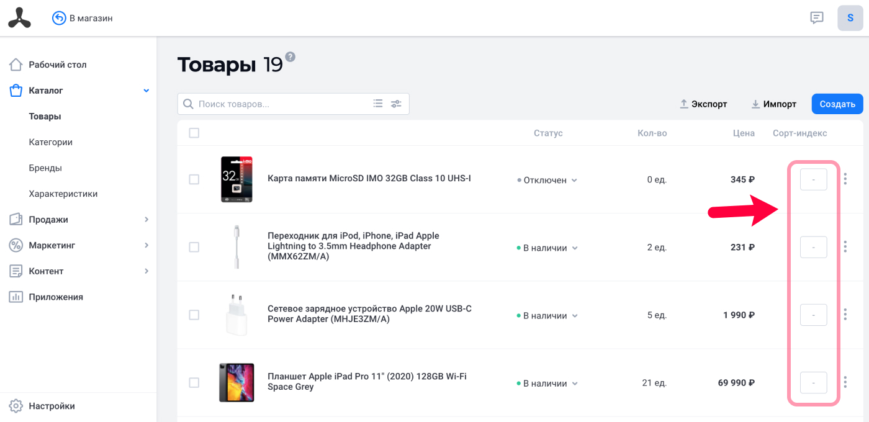
Task: Expand the Продажи chevron
Action: tap(146, 220)
